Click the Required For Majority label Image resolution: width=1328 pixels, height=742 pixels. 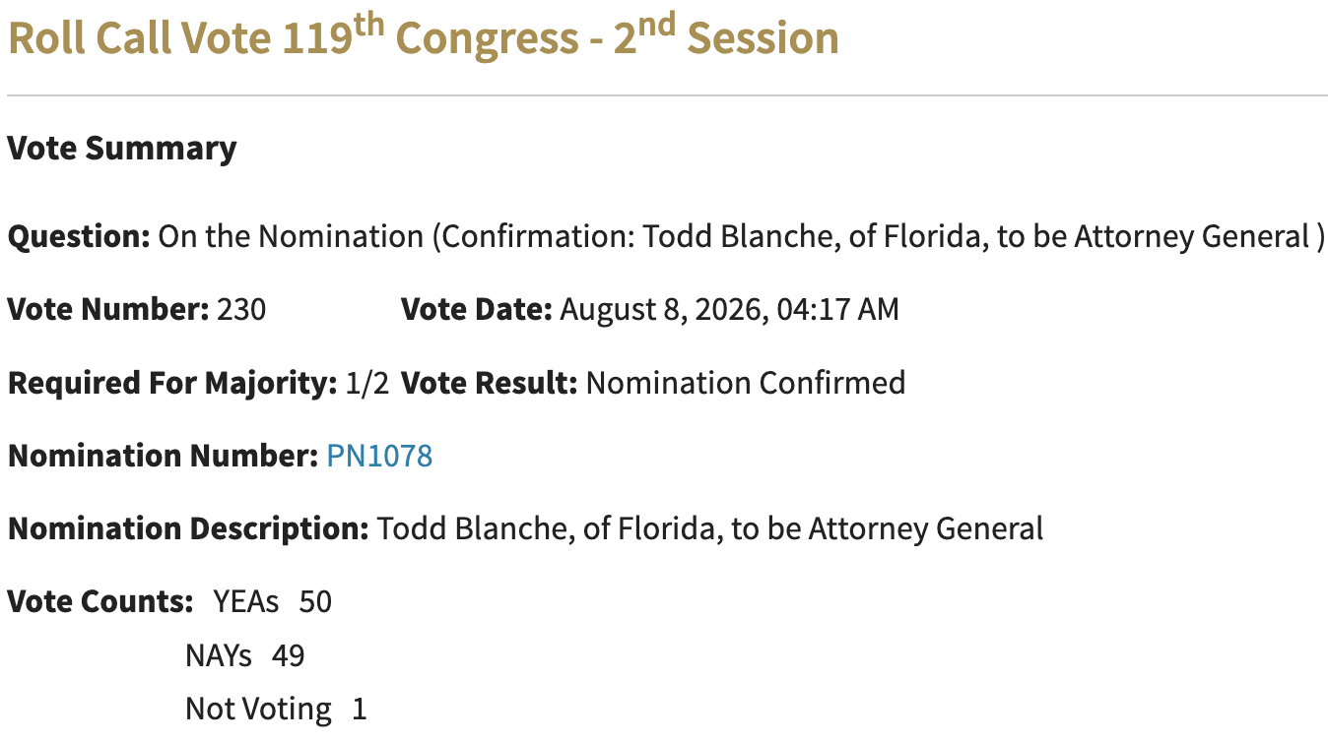pos(172,383)
